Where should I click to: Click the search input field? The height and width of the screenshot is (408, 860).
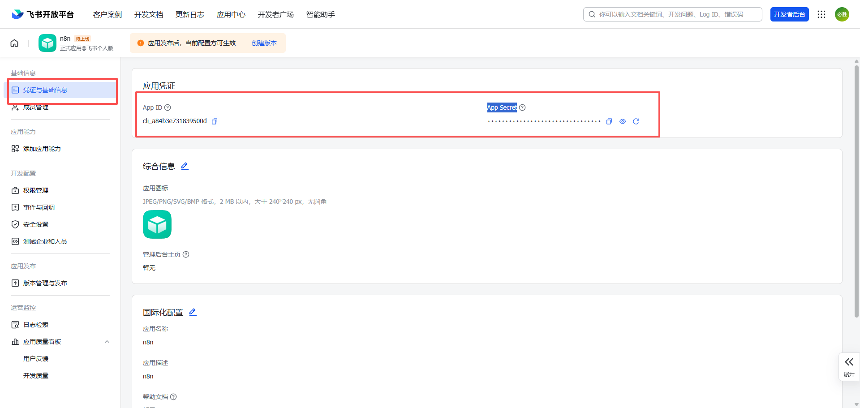click(672, 14)
